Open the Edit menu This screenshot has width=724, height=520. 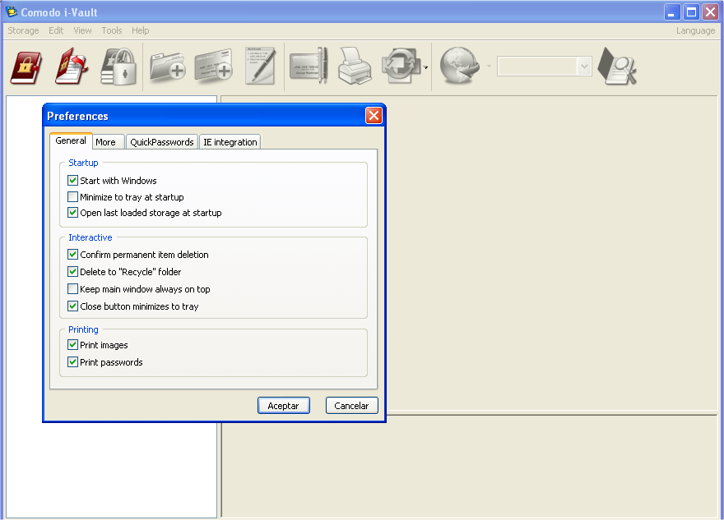pos(56,30)
